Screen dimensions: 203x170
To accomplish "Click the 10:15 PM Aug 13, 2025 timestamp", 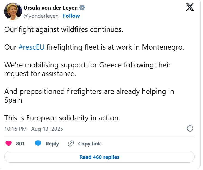I will (34, 129).
